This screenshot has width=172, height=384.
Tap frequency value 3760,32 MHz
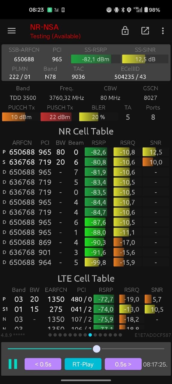tap(67, 98)
